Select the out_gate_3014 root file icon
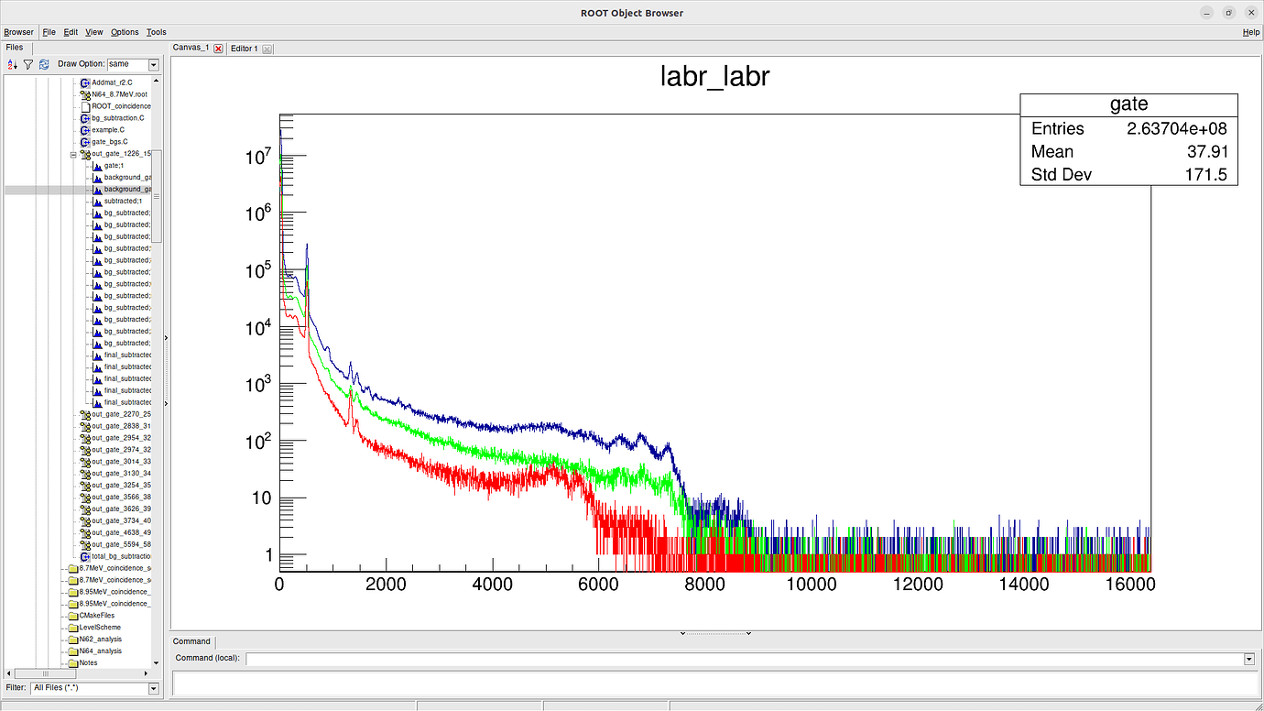The width and height of the screenshot is (1264, 711). click(85, 462)
